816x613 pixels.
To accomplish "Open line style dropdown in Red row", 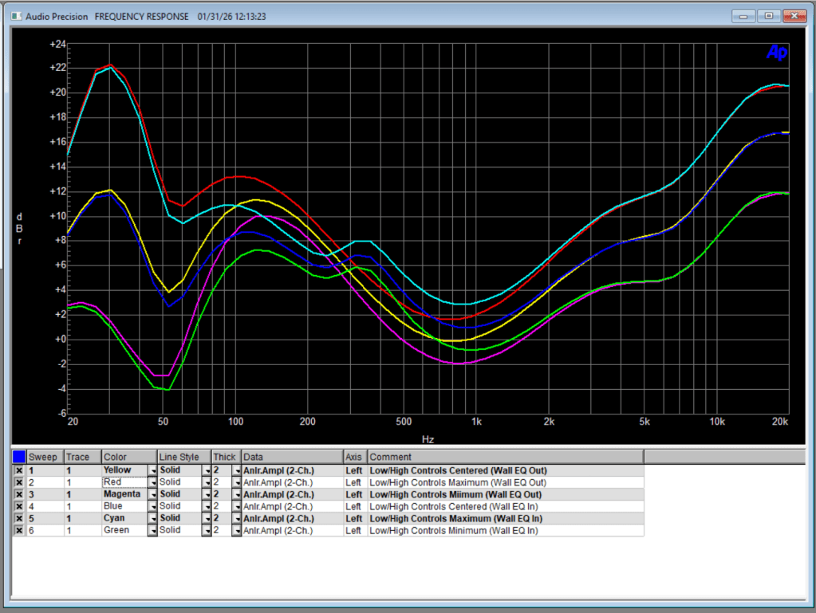I will coord(207,482).
